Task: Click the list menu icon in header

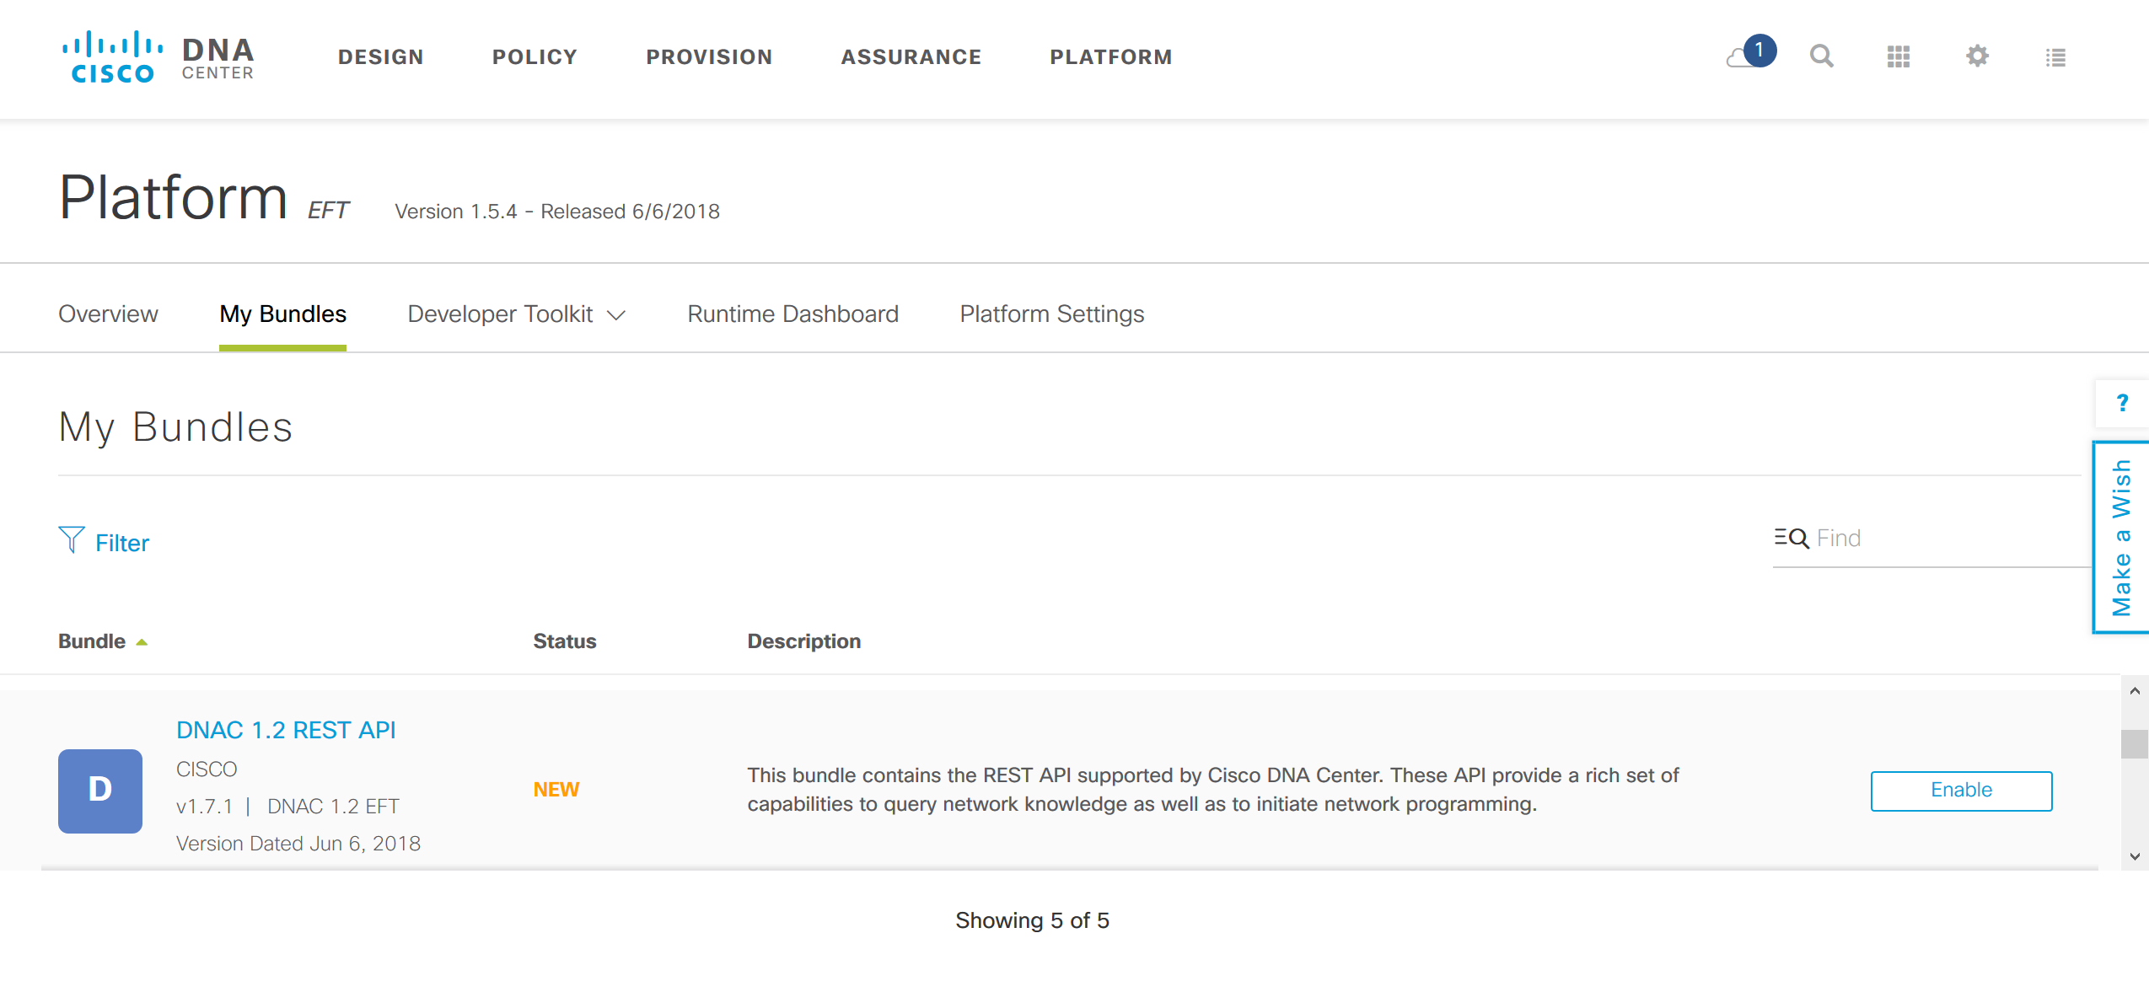Action: 2055,57
